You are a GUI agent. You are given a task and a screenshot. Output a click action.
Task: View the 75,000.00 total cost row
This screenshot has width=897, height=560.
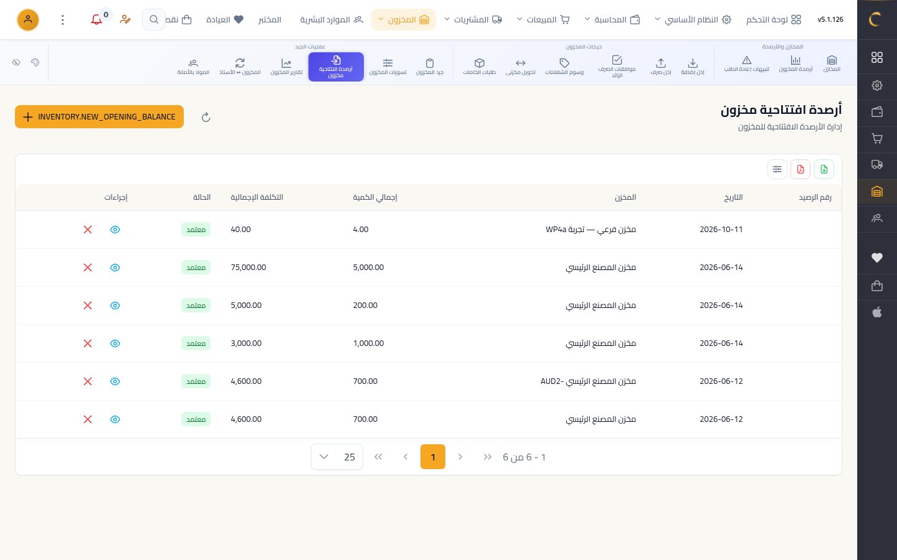click(115, 268)
